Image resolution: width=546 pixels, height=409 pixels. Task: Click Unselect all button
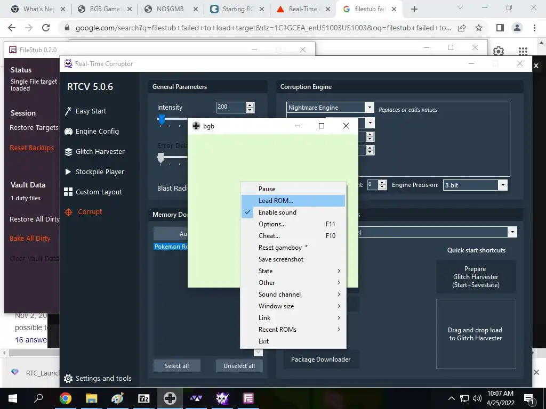coord(239,366)
